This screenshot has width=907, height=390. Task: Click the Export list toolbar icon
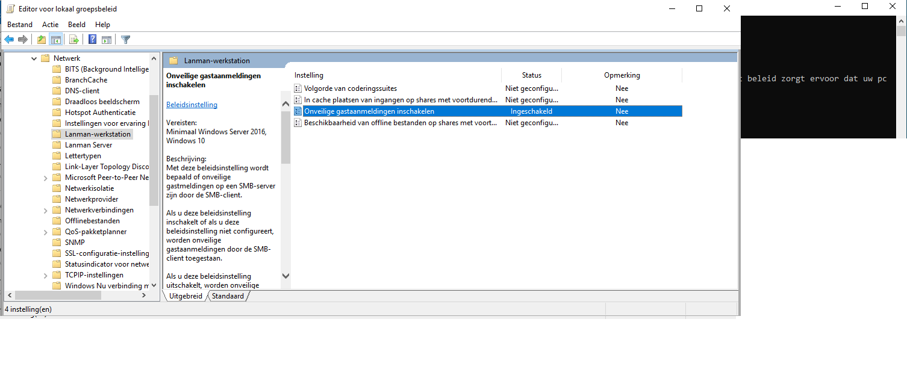pos(74,40)
